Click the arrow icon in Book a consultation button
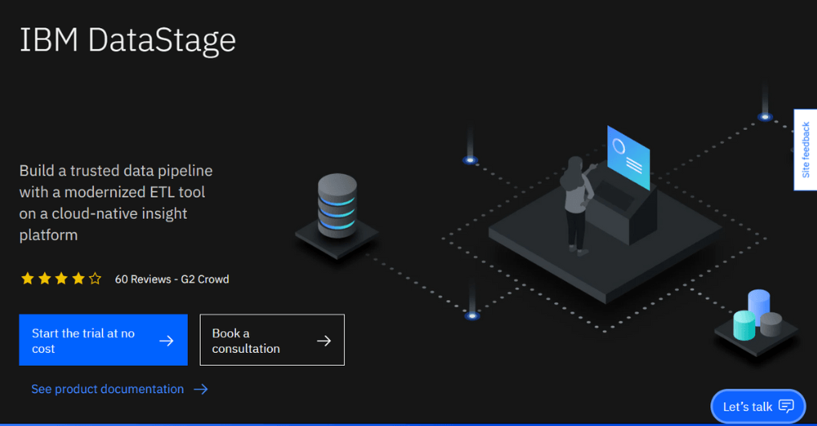The image size is (817, 426). click(x=324, y=341)
